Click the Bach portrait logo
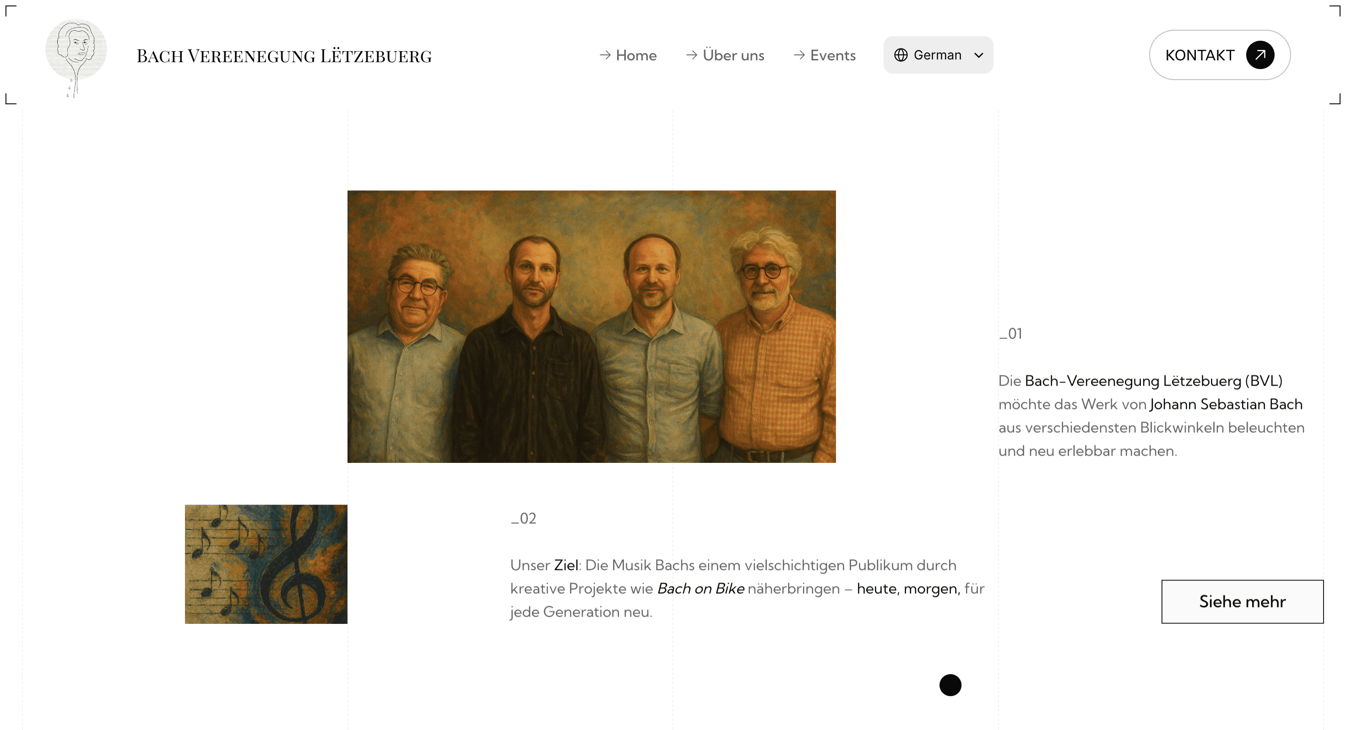1346x730 pixels. (76, 58)
